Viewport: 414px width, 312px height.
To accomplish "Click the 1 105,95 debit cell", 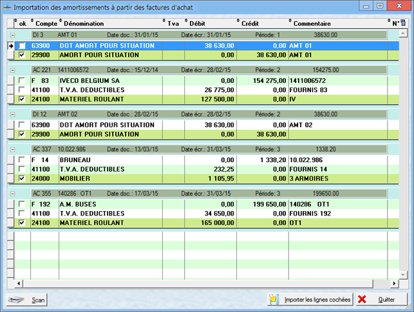I will [211, 178].
